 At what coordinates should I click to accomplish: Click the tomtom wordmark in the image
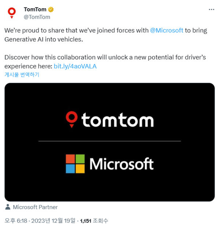[x=117, y=120]
